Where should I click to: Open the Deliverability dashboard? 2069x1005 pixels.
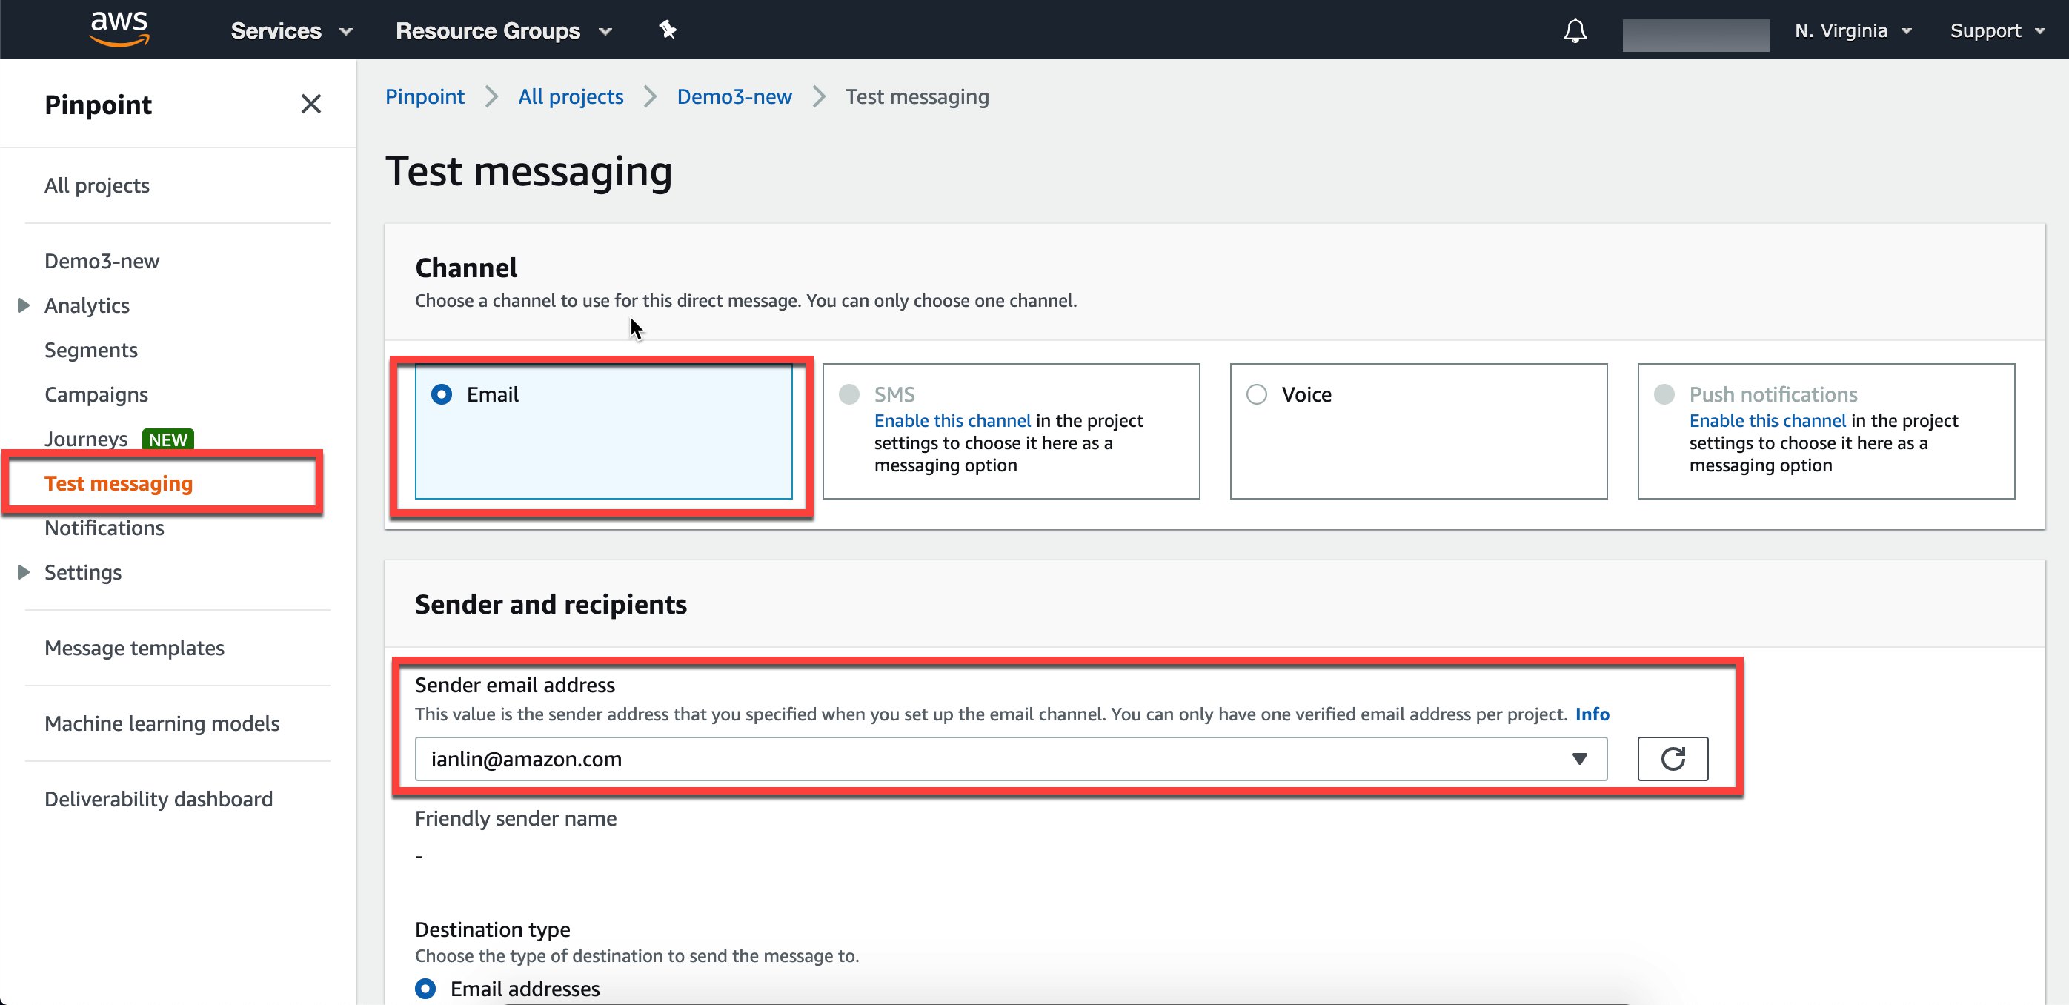click(x=159, y=798)
